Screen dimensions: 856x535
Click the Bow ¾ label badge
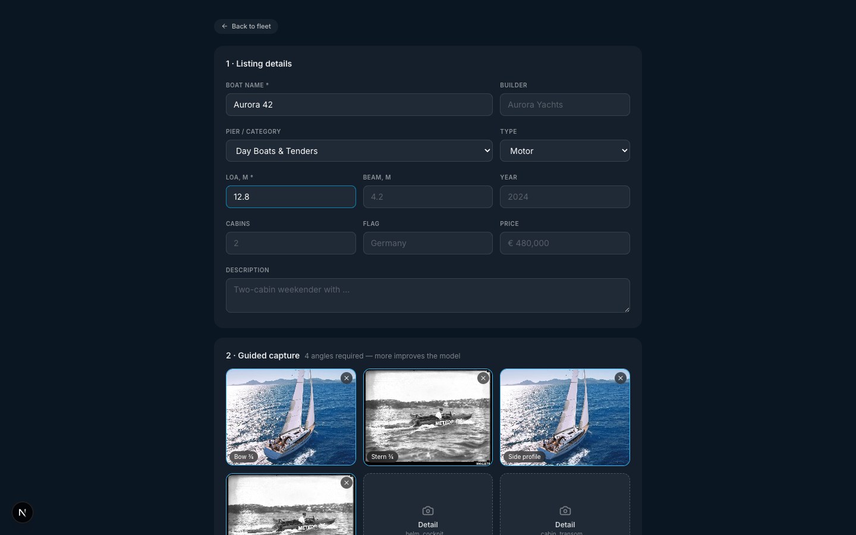244,457
